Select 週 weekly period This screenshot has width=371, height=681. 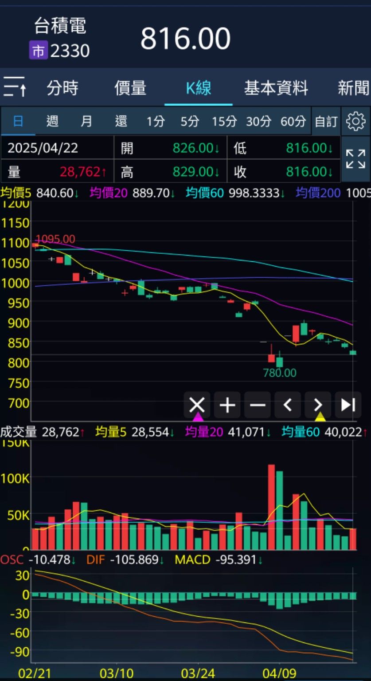click(52, 121)
